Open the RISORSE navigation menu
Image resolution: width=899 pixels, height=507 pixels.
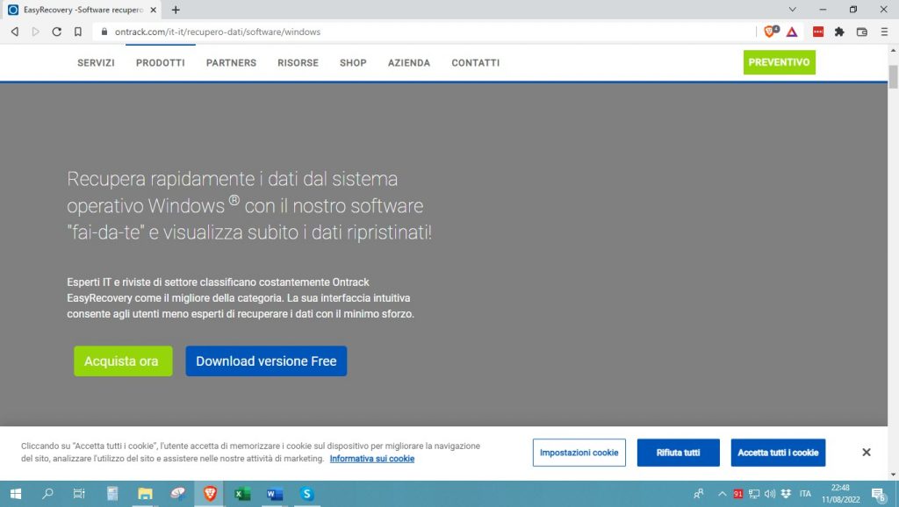coord(298,63)
